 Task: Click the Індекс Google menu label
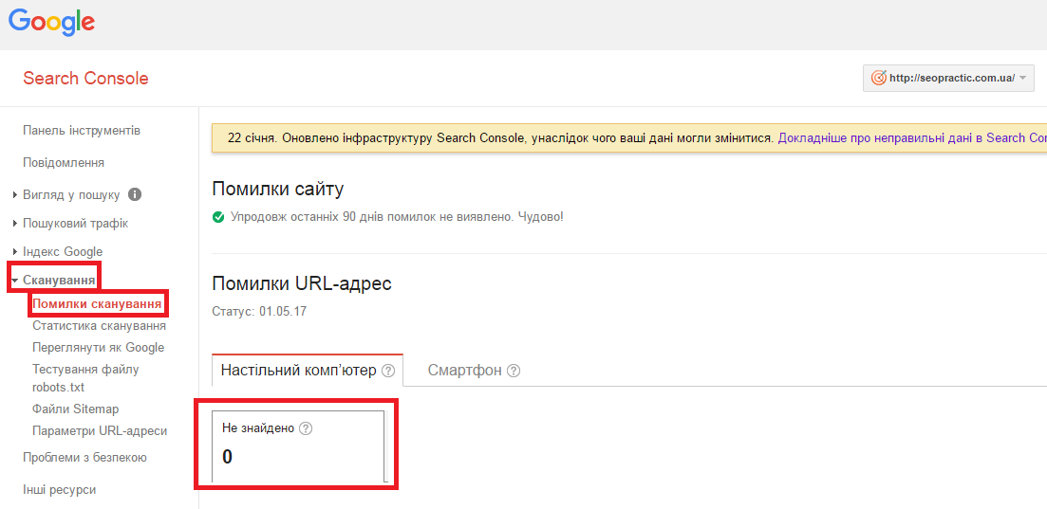click(63, 251)
